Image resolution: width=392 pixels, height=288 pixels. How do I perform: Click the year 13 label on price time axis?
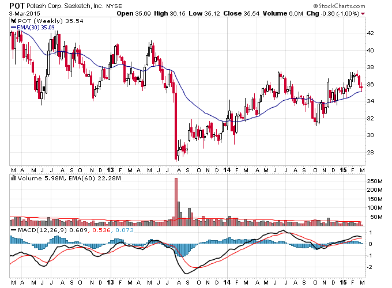click(110, 170)
